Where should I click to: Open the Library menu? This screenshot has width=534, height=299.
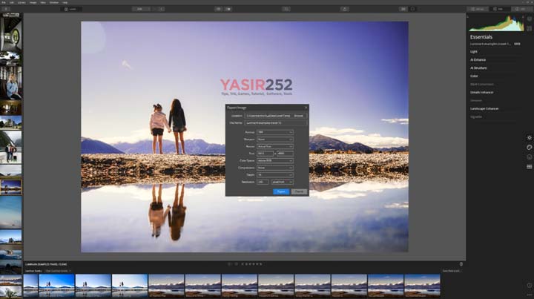22,2
